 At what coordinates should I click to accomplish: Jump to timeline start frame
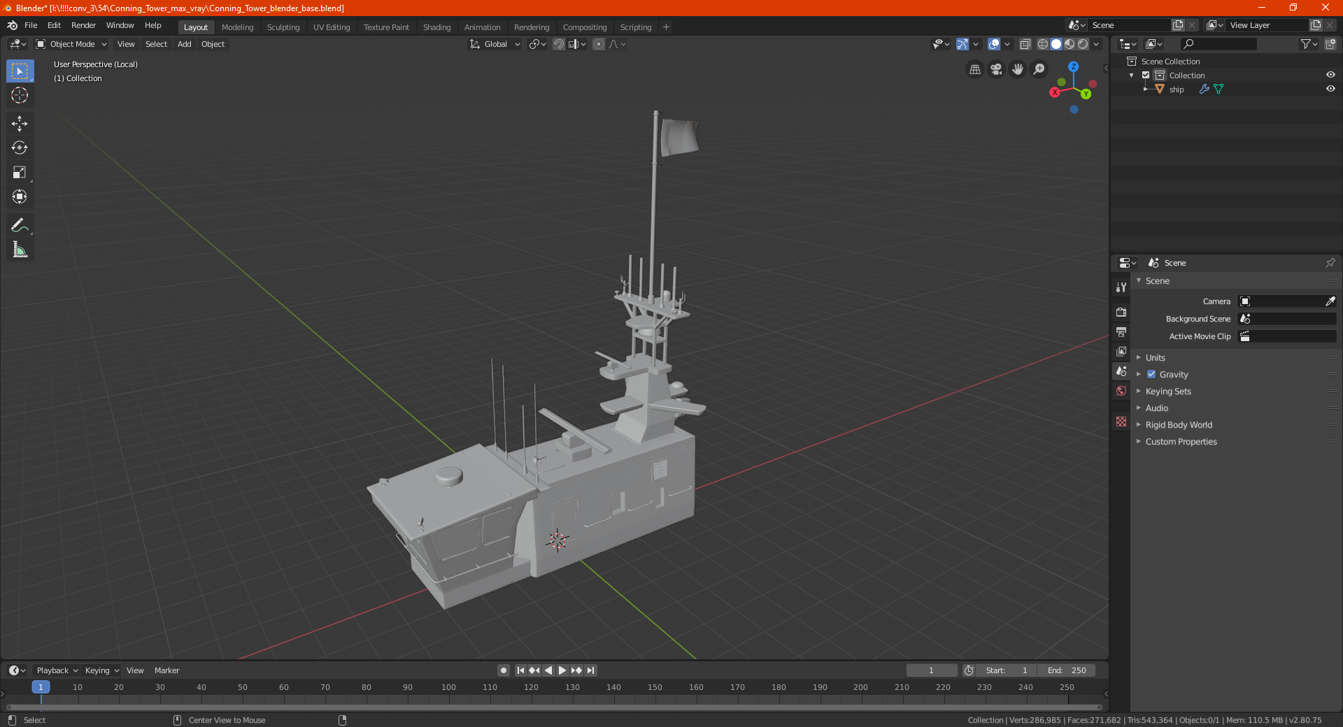[x=520, y=670]
